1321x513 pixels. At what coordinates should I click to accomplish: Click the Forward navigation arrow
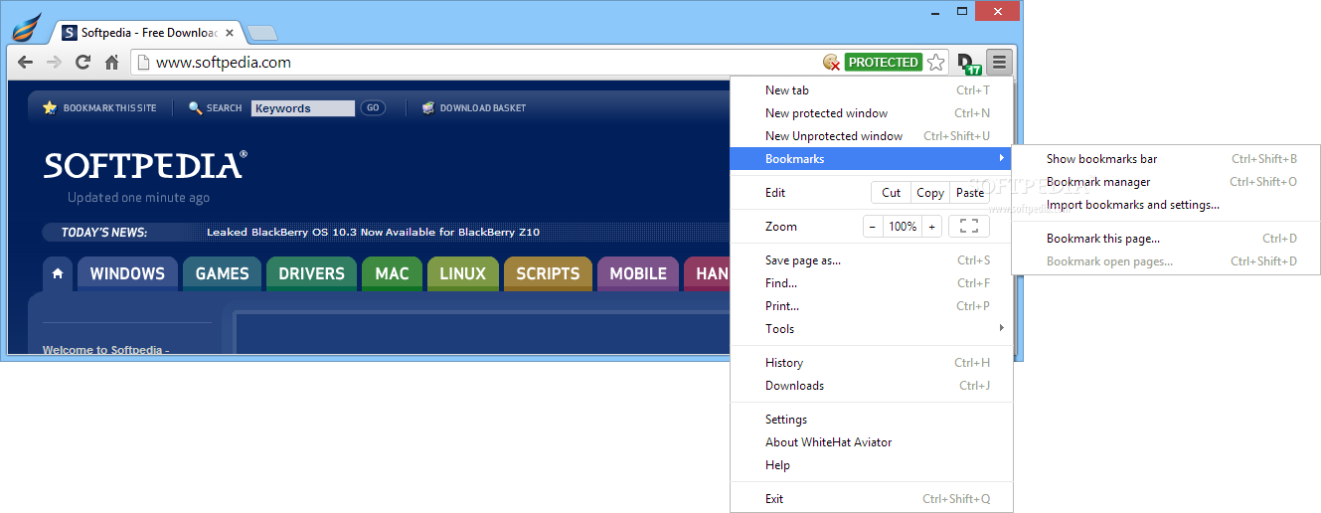point(54,62)
